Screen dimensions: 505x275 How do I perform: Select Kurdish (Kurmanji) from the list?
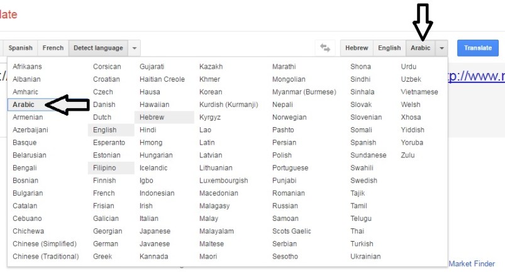click(x=228, y=104)
